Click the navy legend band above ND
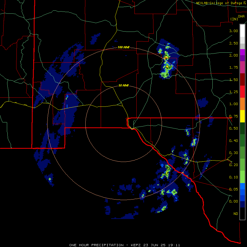 coord(242,204)
